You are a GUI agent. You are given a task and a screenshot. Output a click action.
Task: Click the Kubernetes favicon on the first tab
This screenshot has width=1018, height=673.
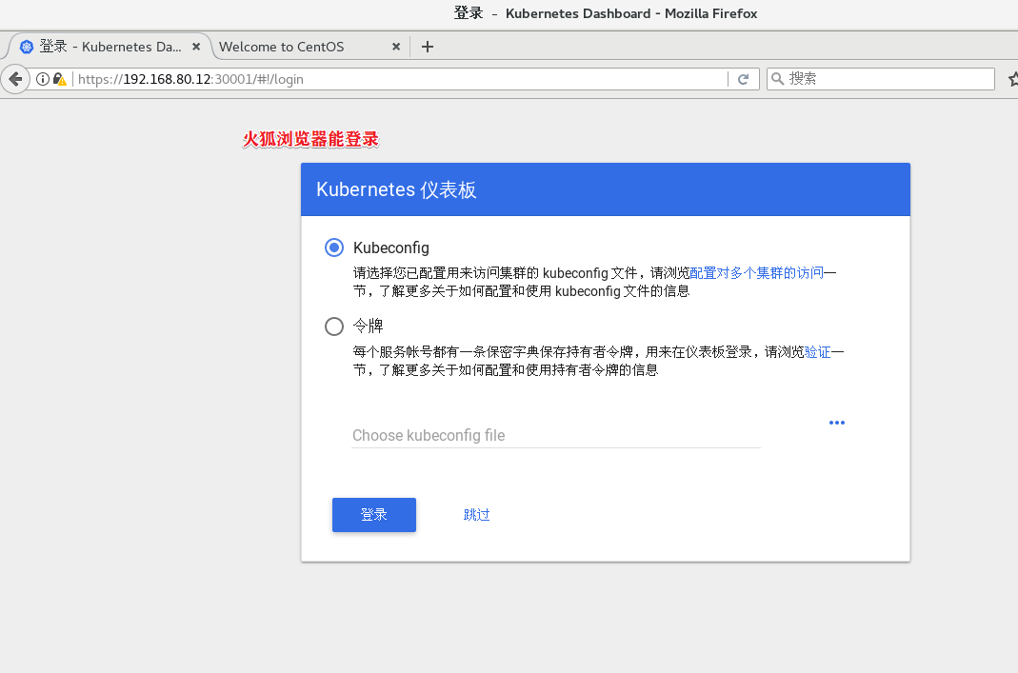[x=27, y=47]
